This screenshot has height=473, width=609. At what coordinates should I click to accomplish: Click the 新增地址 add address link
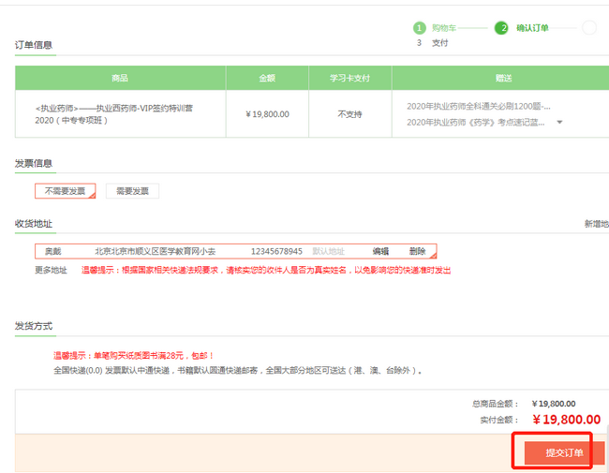(597, 224)
